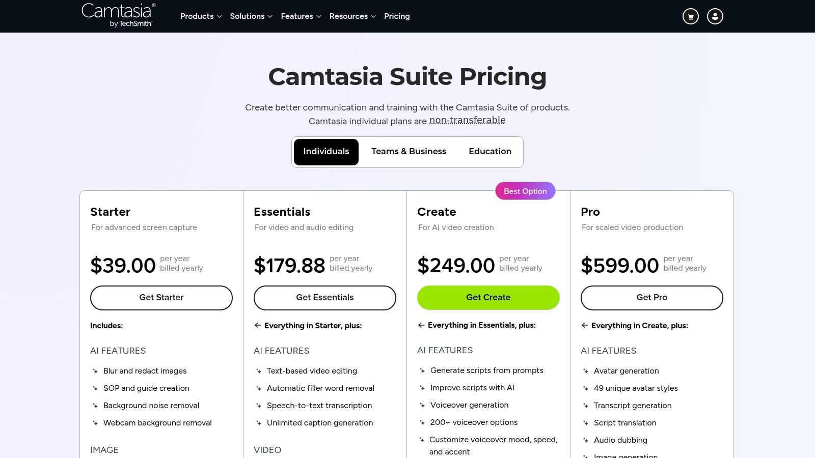This screenshot has width=815, height=458.
Task: Switch to Teams & Business tab
Action: point(409,152)
